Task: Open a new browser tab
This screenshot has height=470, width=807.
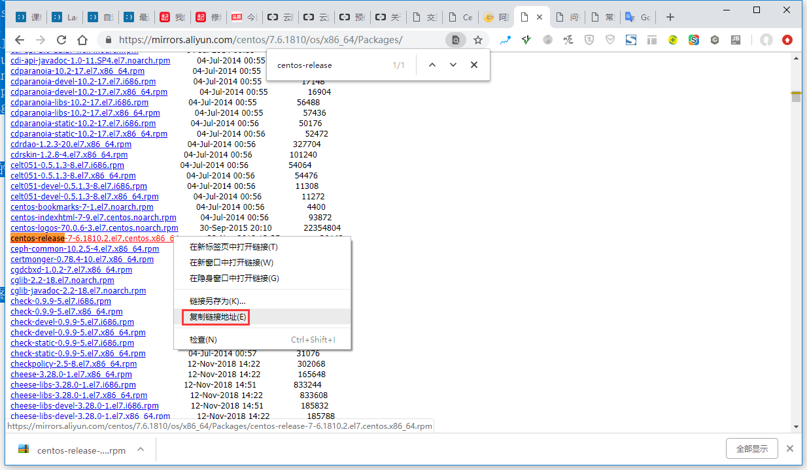Action: click(x=670, y=18)
